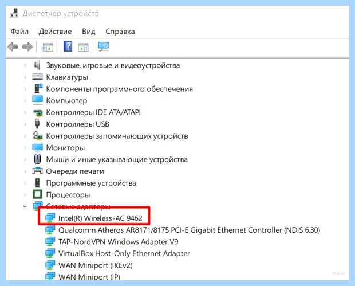This screenshot has width=355, height=286.
Task: Select Компоненты программного обеспечения label
Action: 120,89
